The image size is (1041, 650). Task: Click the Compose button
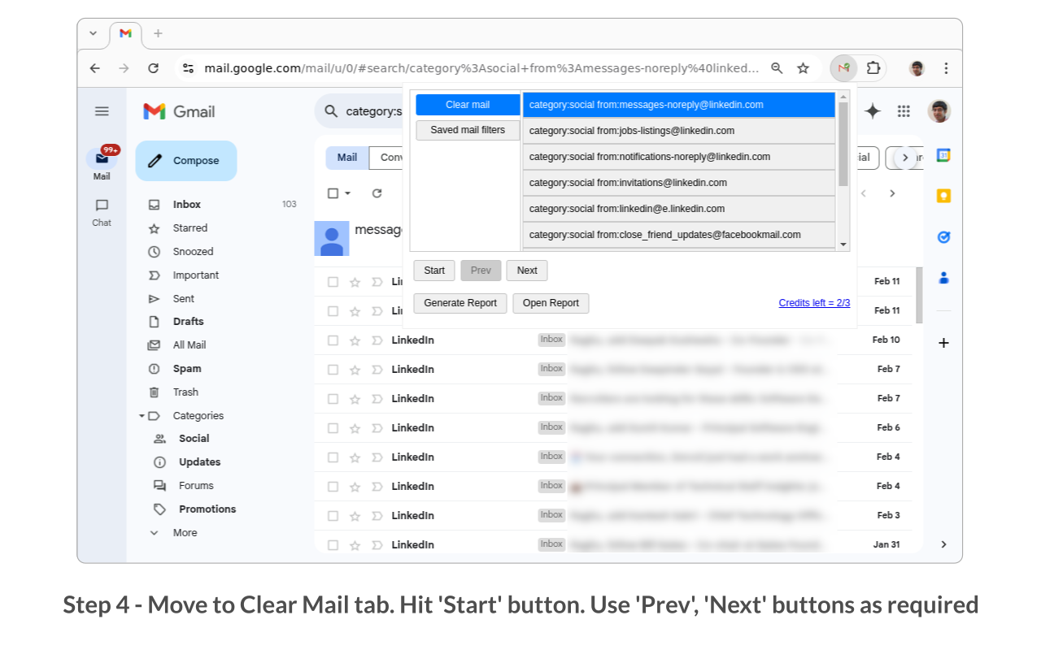[x=186, y=161]
